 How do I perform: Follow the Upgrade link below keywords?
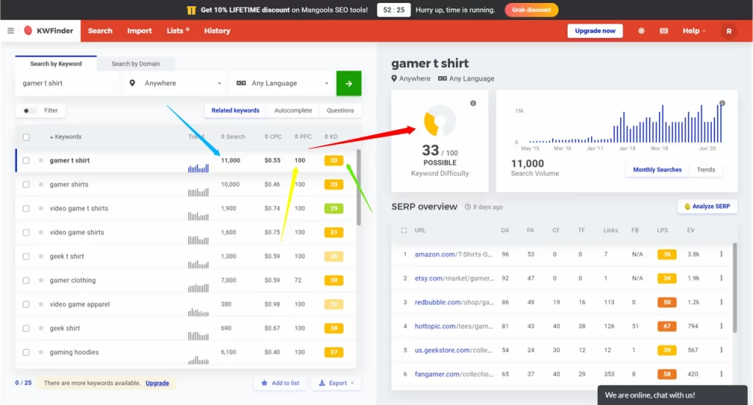pos(157,383)
